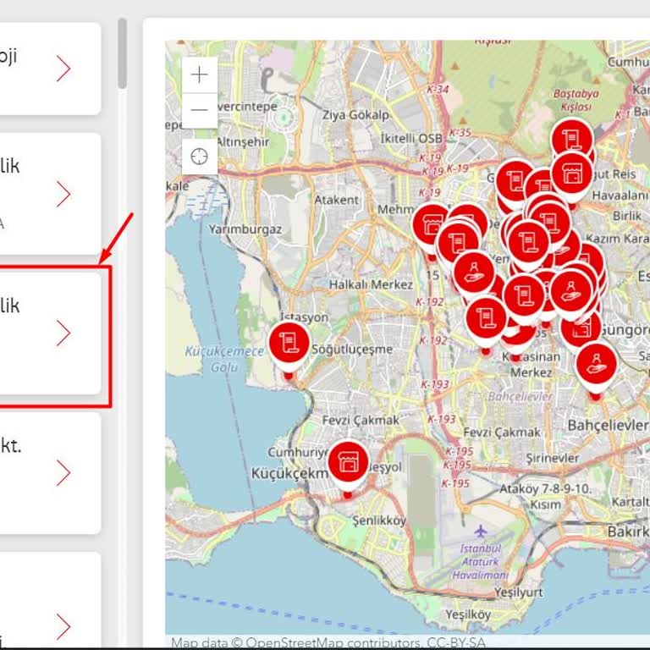Click the 'Halkalı Merkez' map label
The height and width of the screenshot is (650, 650).
coord(371,284)
